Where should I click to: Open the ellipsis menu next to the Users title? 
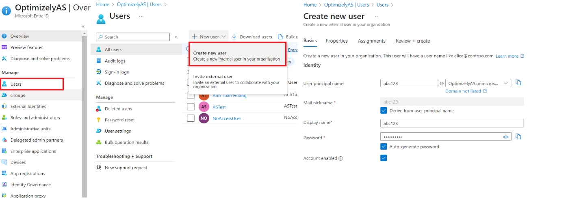tap(141, 16)
